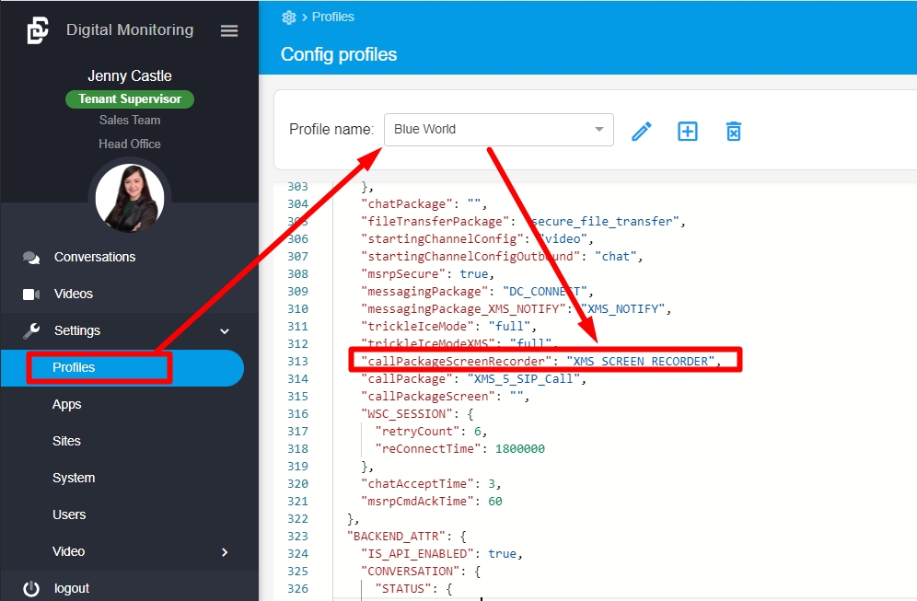Image resolution: width=917 pixels, height=601 pixels.
Task: Open the System settings item
Action: (x=74, y=478)
